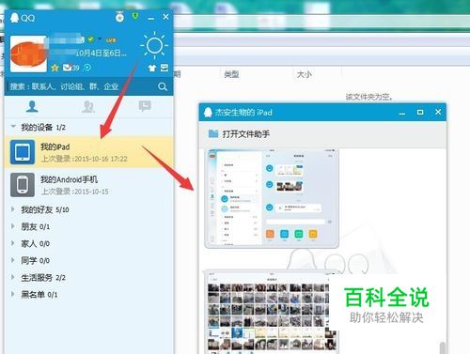470x354 pixels.
Task: Close the iPad chat window
Action: tap(438, 112)
